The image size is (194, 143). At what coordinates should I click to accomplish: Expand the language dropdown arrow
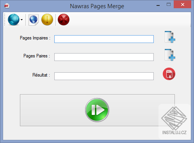(21, 20)
